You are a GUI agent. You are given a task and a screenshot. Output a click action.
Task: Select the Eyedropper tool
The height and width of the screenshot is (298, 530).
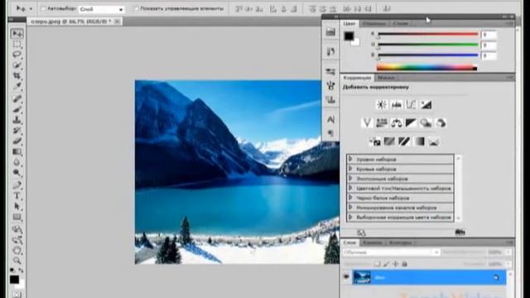tap(17, 86)
